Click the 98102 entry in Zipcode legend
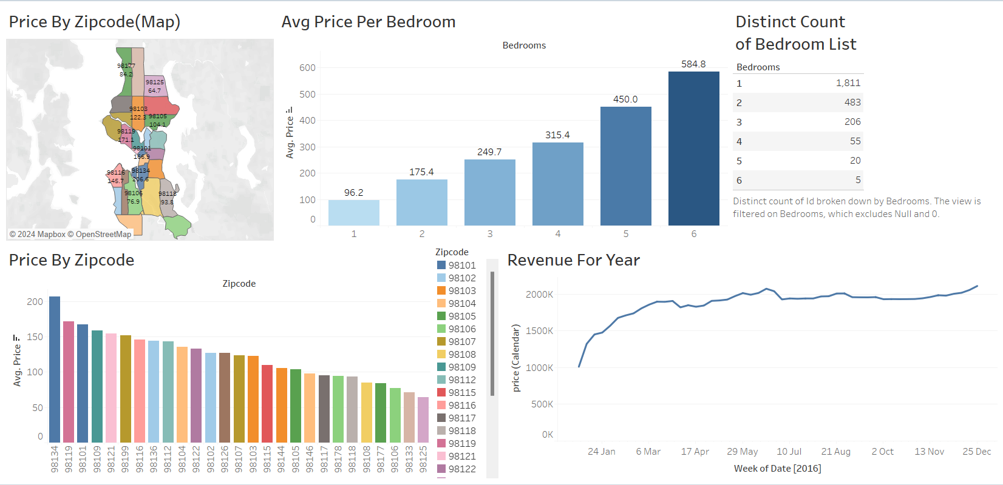The height and width of the screenshot is (485, 1003). [x=457, y=278]
